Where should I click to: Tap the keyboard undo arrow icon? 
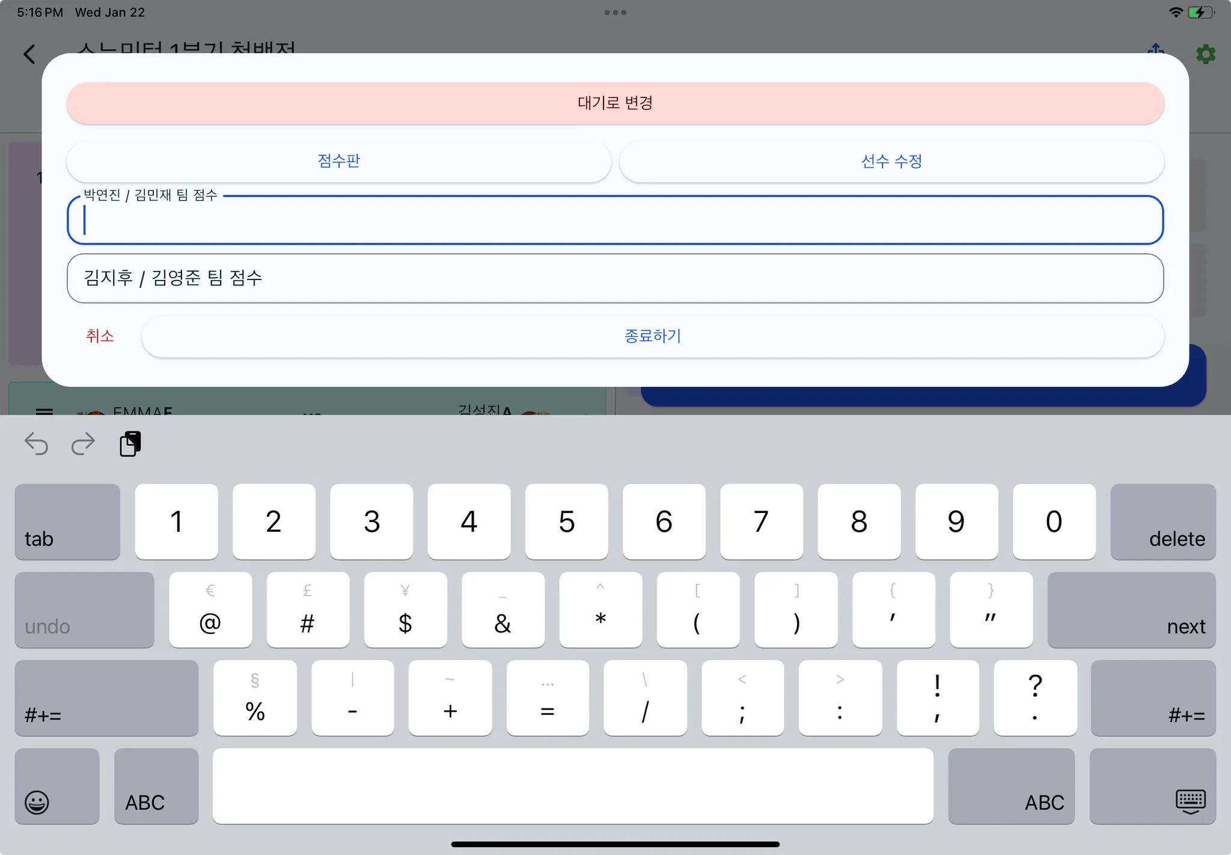pyautogui.click(x=36, y=444)
